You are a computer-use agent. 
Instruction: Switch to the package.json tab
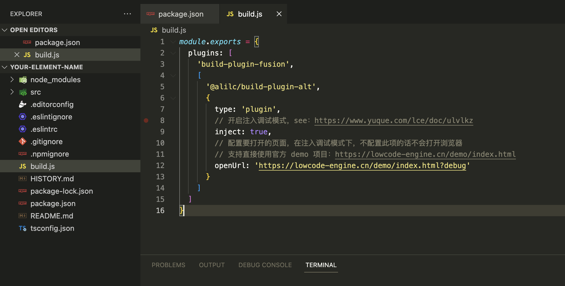click(x=181, y=14)
